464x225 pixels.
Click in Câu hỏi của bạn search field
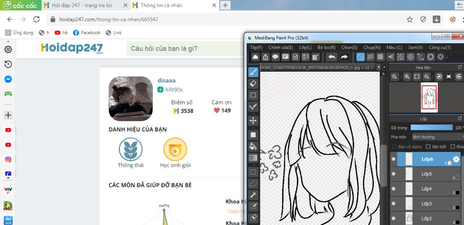click(185, 49)
